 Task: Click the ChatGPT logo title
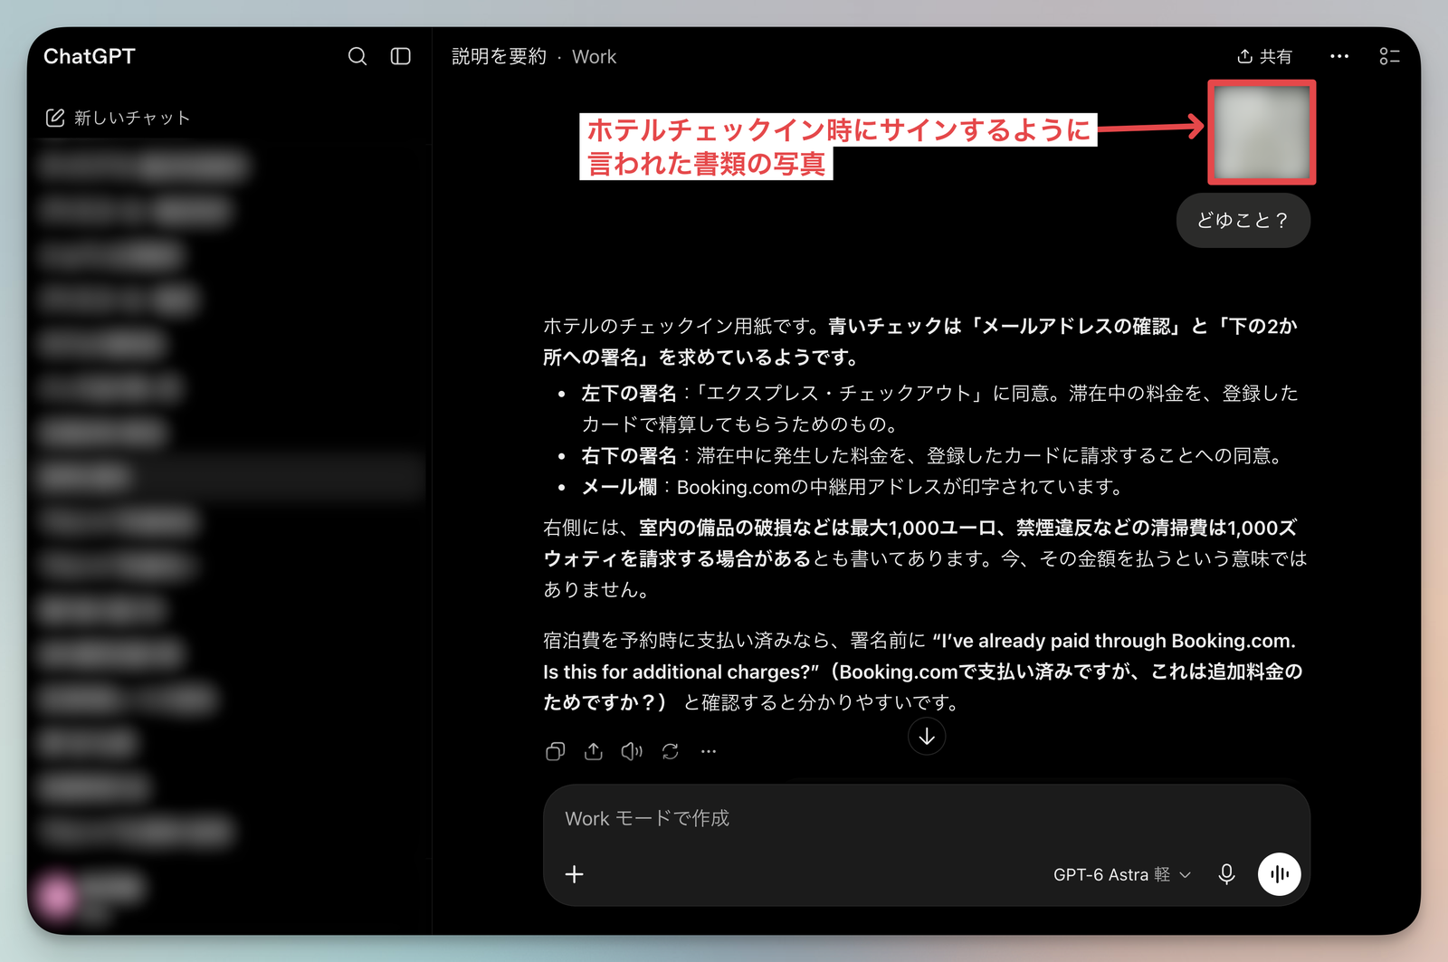[90, 56]
